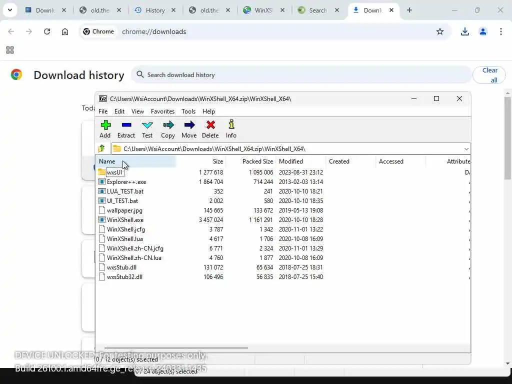
Task: Open the Edit menu in 7-Zip
Action: pyautogui.click(x=119, y=111)
